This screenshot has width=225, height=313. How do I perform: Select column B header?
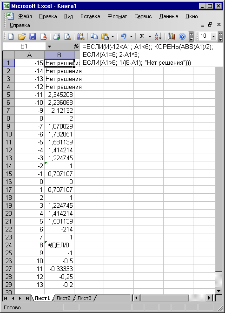click(59, 55)
